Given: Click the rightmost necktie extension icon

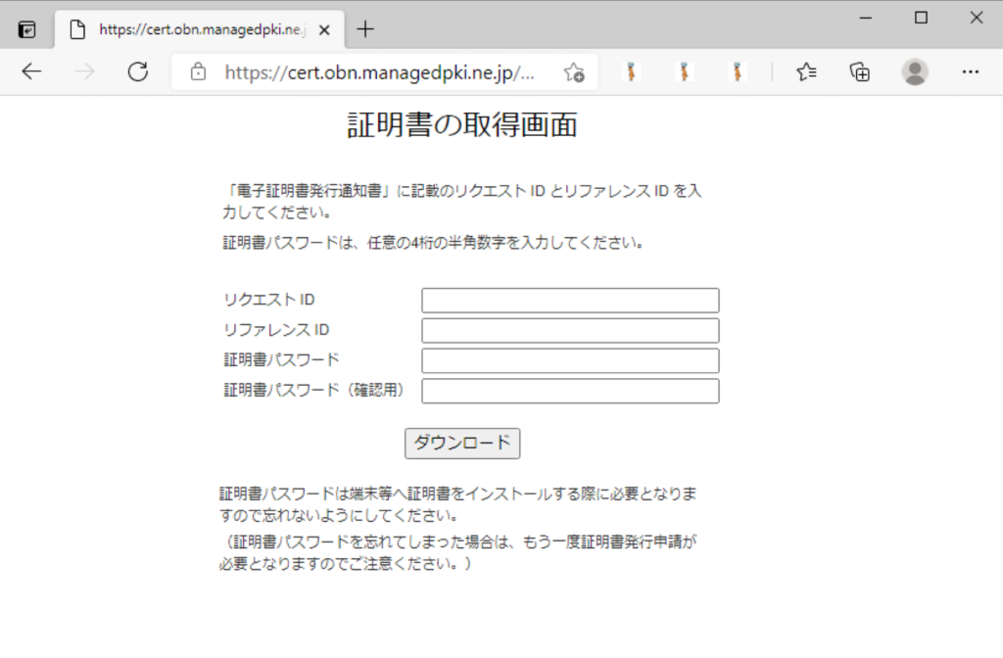Looking at the screenshot, I should tap(738, 71).
